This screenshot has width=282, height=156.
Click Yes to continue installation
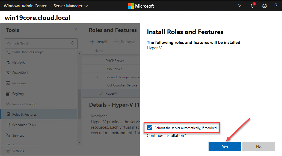point(225,147)
